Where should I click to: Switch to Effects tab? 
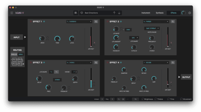tap(173, 13)
